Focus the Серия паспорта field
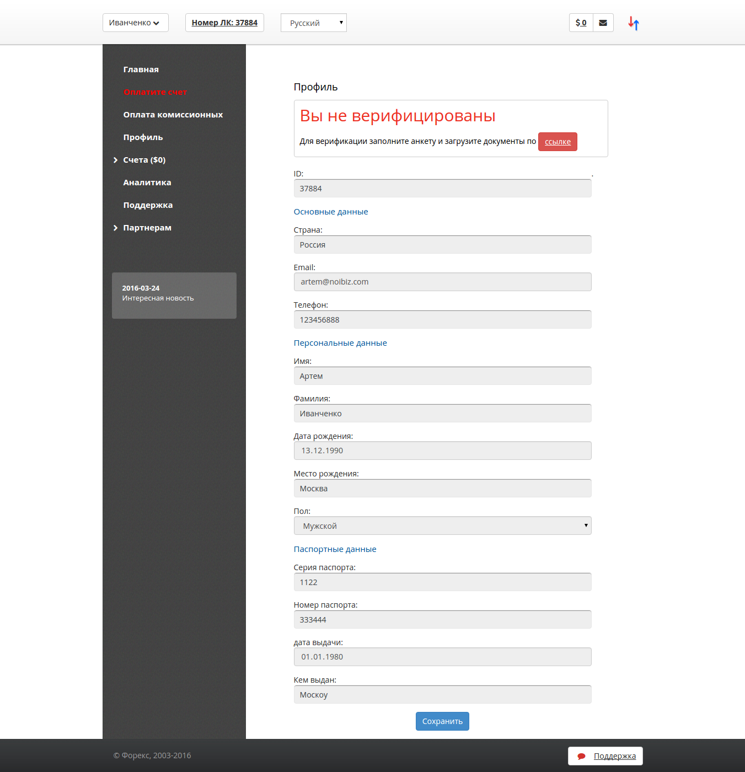The image size is (745, 772). pyautogui.click(x=443, y=582)
